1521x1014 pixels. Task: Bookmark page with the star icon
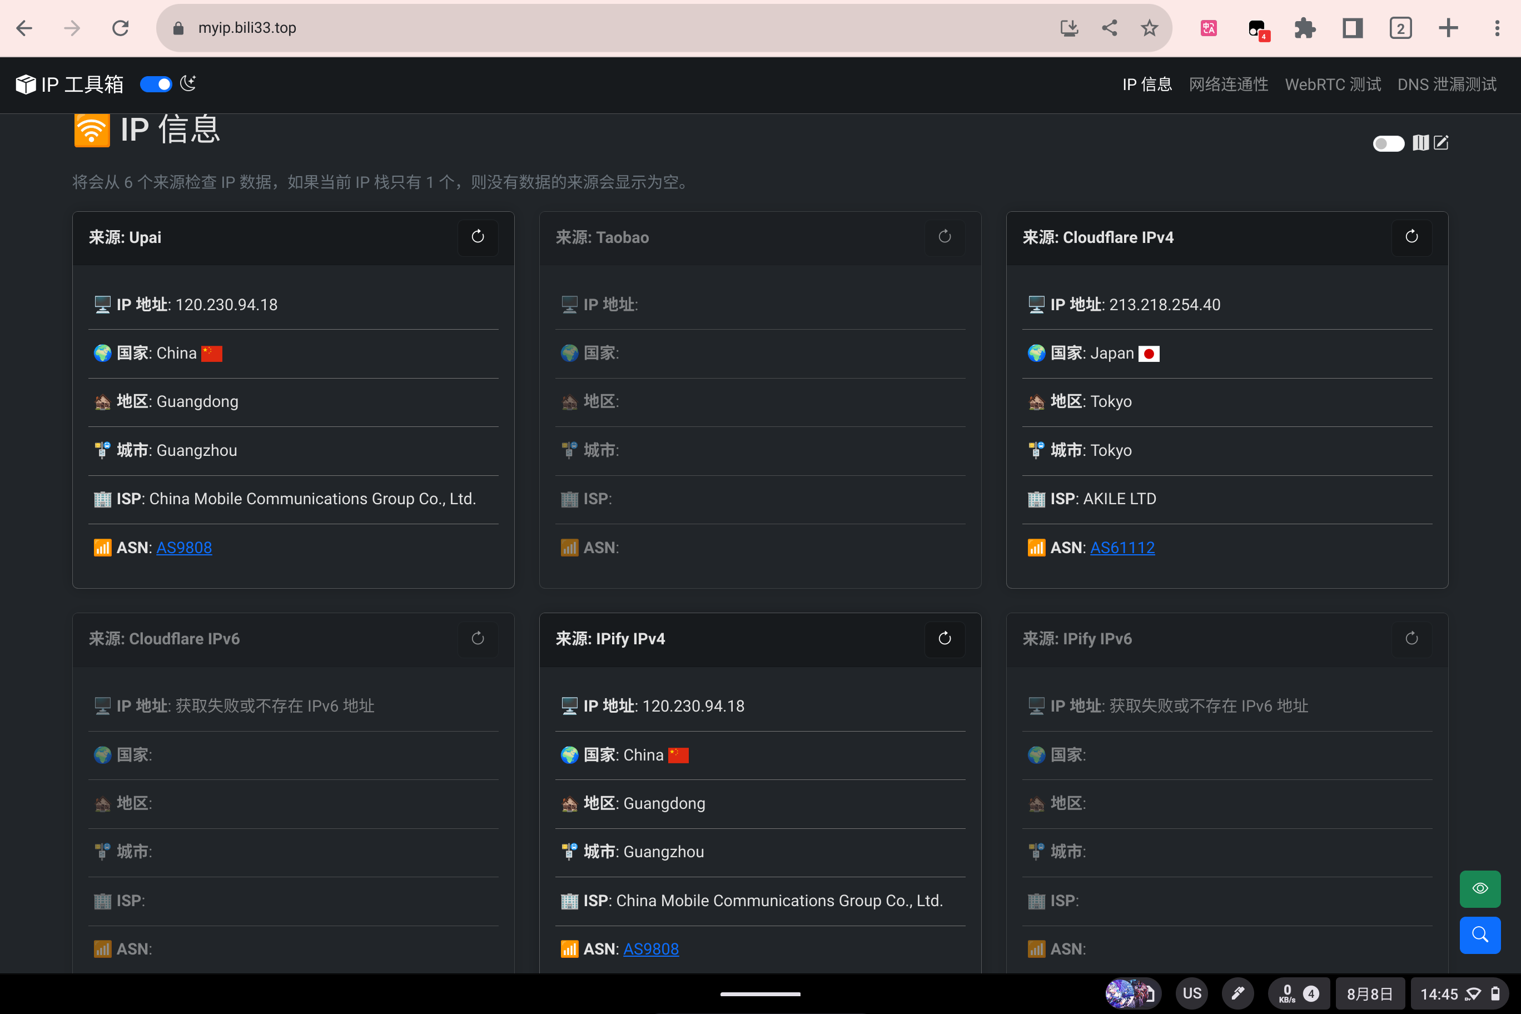[1149, 28]
